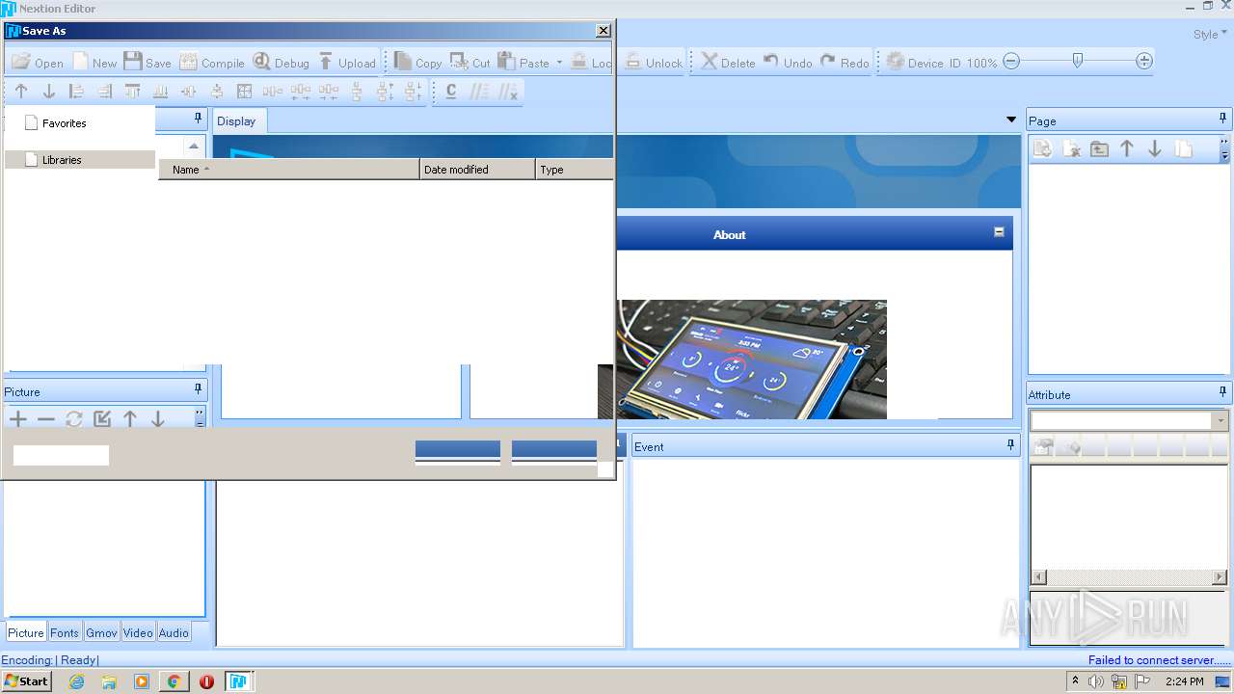Click the uncomment lines icon
The width and height of the screenshot is (1234, 694).
pyautogui.click(x=507, y=92)
